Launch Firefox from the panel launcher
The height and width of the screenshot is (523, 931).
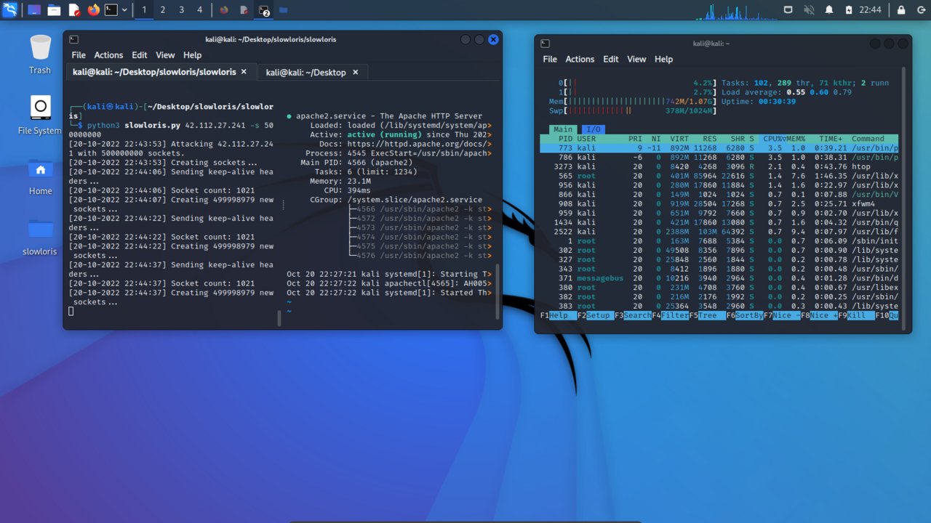click(x=93, y=10)
